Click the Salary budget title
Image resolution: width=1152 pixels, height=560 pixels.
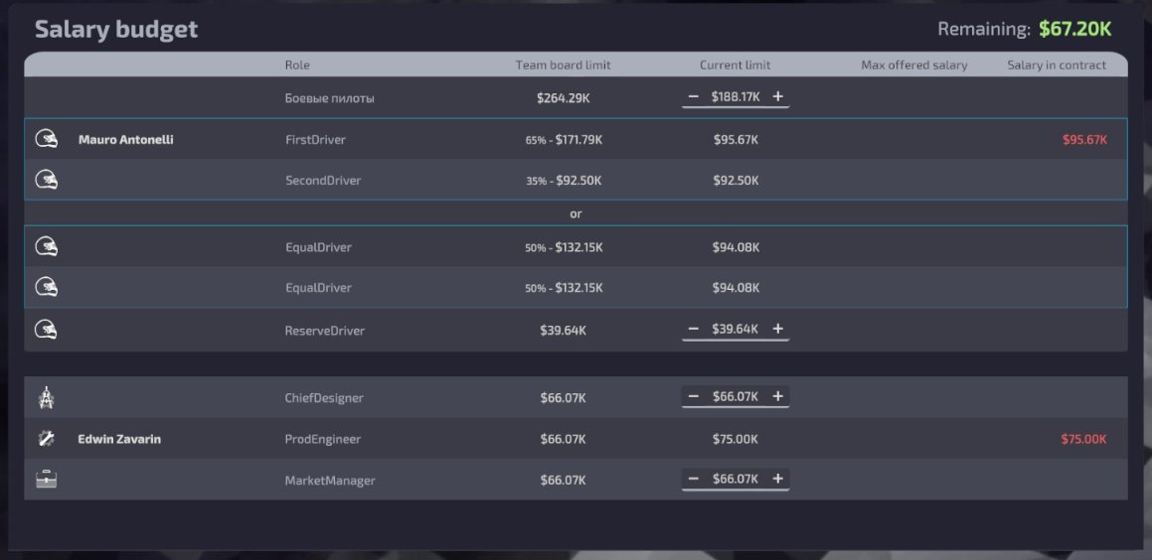pos(116,30)
